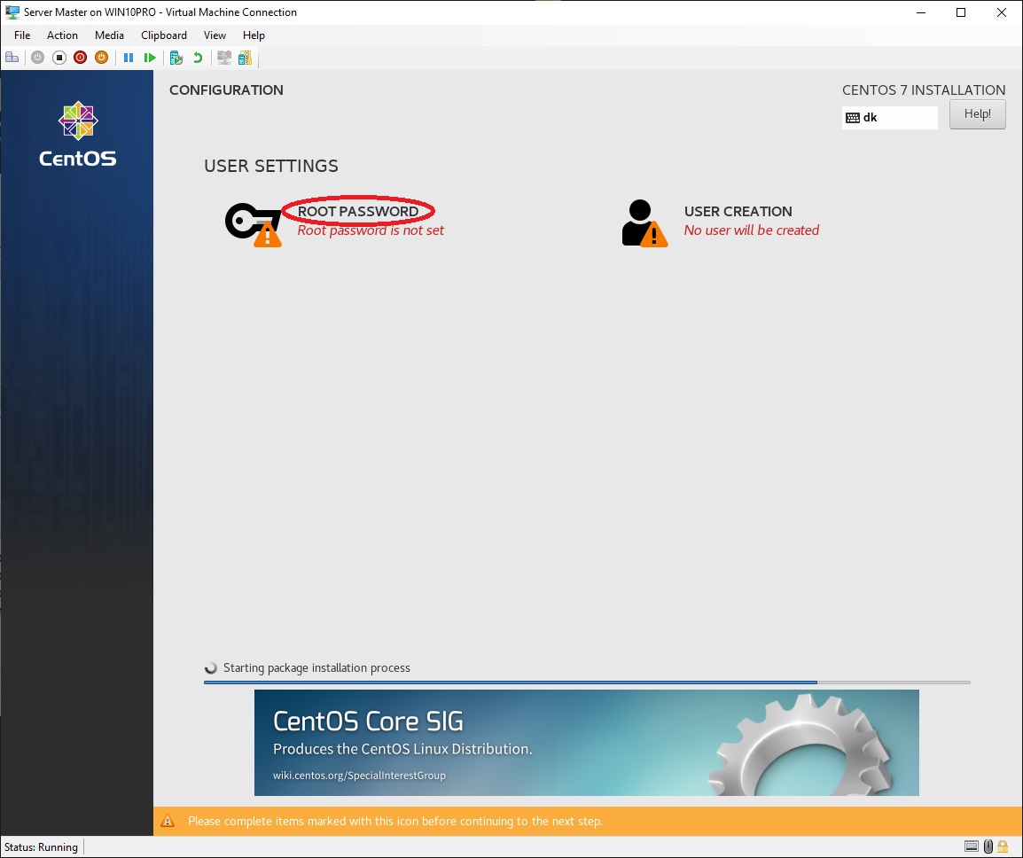Screen dimensions: 1023x858
Task: Click the CENTOS 7 INSTALLATION title text
Action: point(924,90)
